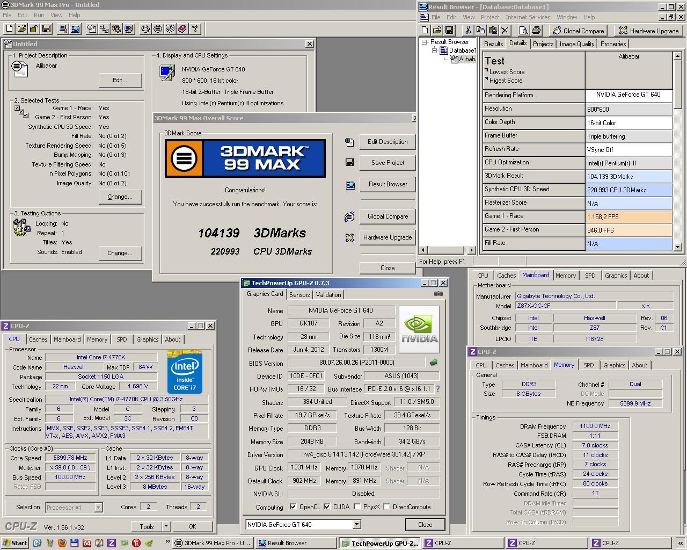Viewport: 687px width, 550px height.
Task: Click the computer system info icon in 3DMark toolbar
Action: click(63, 29)
